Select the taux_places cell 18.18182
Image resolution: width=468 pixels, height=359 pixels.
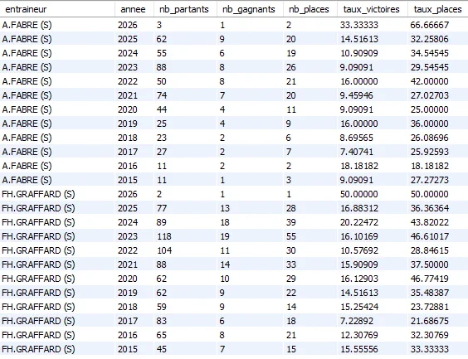tap(438, 166)
